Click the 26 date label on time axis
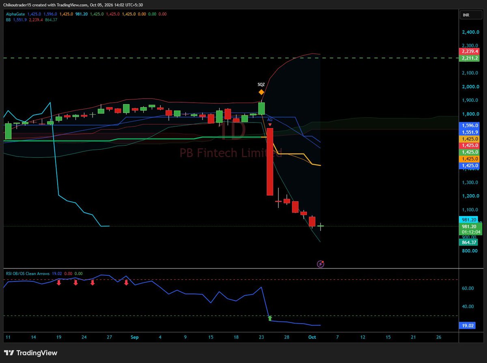The height and width of the screenshot is (363, 487). pos(438,337)
